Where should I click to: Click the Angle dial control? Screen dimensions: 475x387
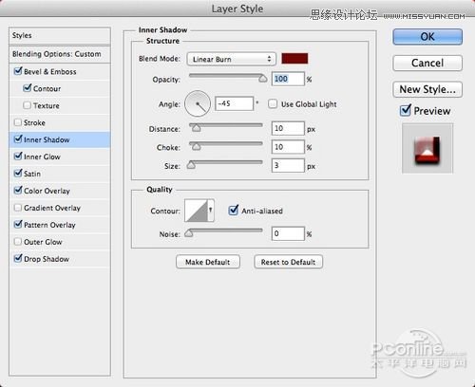pyautogui.click(x=198, y=103)
